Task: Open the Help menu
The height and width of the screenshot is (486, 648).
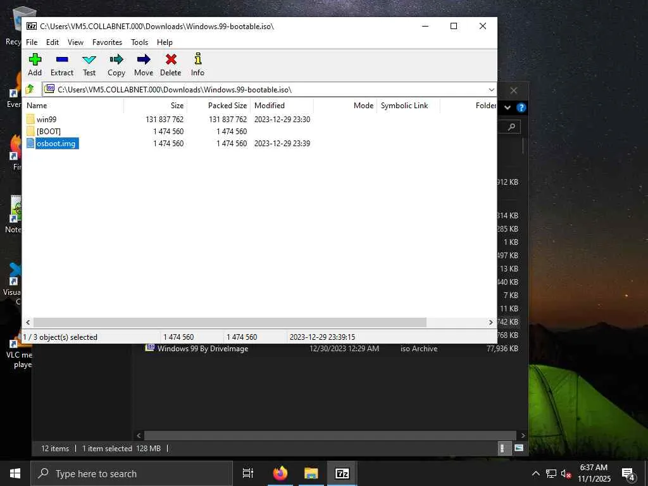Action: 165,42
